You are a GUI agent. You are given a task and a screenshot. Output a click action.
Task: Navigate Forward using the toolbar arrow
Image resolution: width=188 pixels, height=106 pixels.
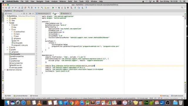38,8
